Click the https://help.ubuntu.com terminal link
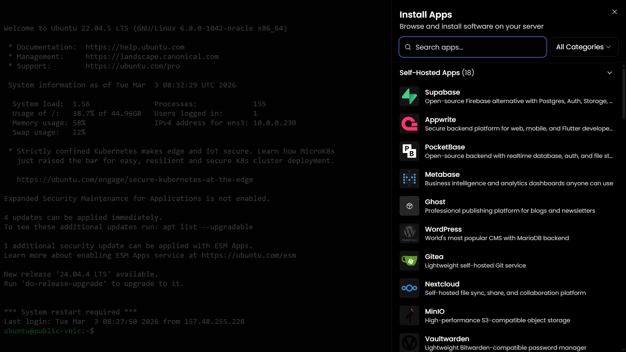This screenshot has height=352, width=626. coord(135,47)
